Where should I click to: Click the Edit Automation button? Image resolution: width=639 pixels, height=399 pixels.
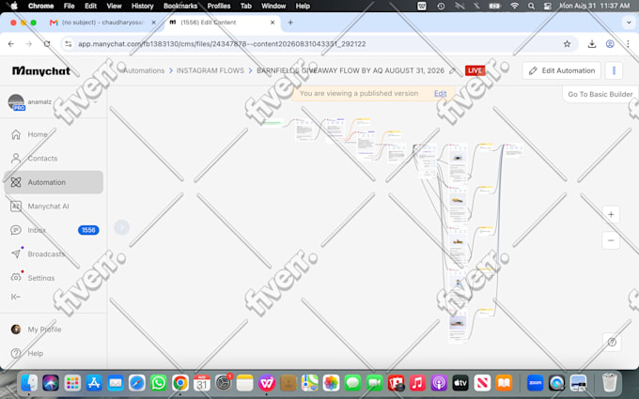point(562,70)
